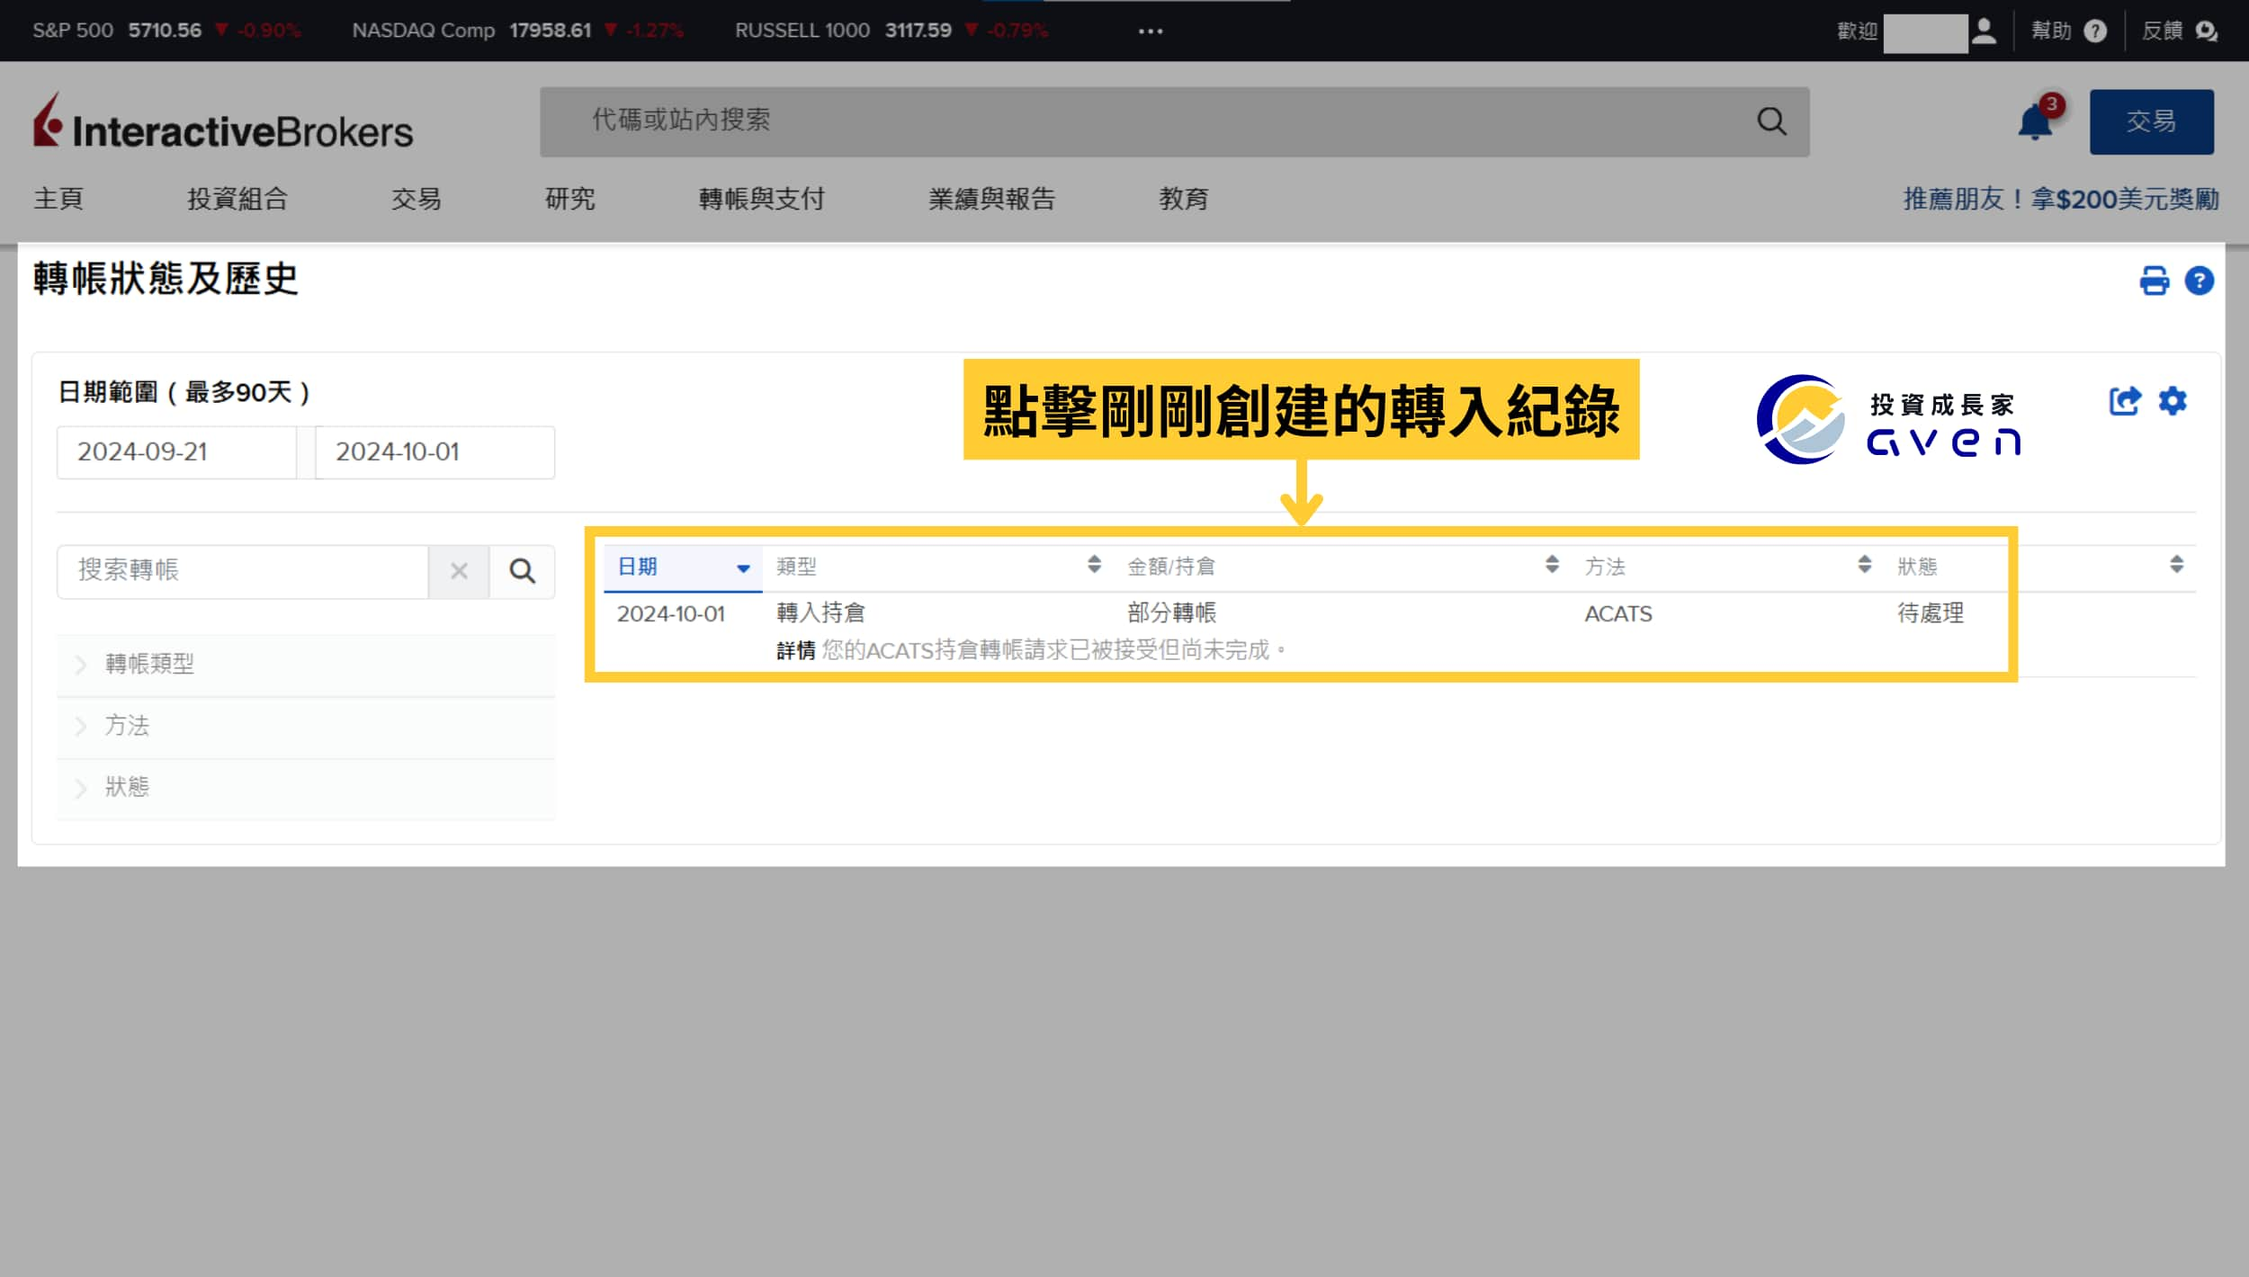Click the S&P 500 ticker quote
This screenshot has width=2249, height=1277.
click(x=166, y=31)
